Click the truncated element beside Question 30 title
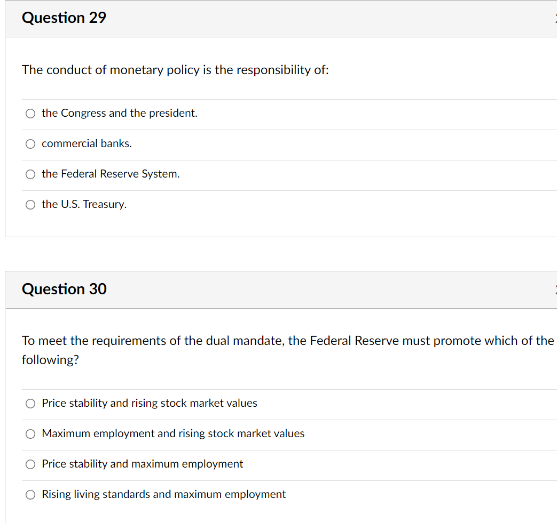This screenshot has height=523, width=557. (555, 289)
